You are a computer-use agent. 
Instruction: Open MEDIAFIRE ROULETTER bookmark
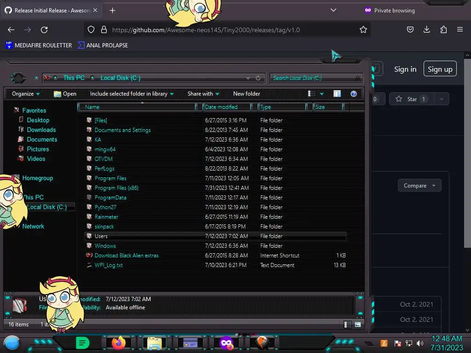point(39,46)
